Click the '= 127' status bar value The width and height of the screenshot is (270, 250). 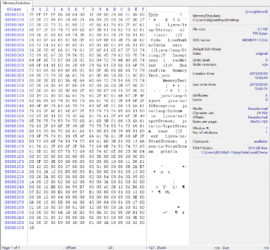pos(150,248)
